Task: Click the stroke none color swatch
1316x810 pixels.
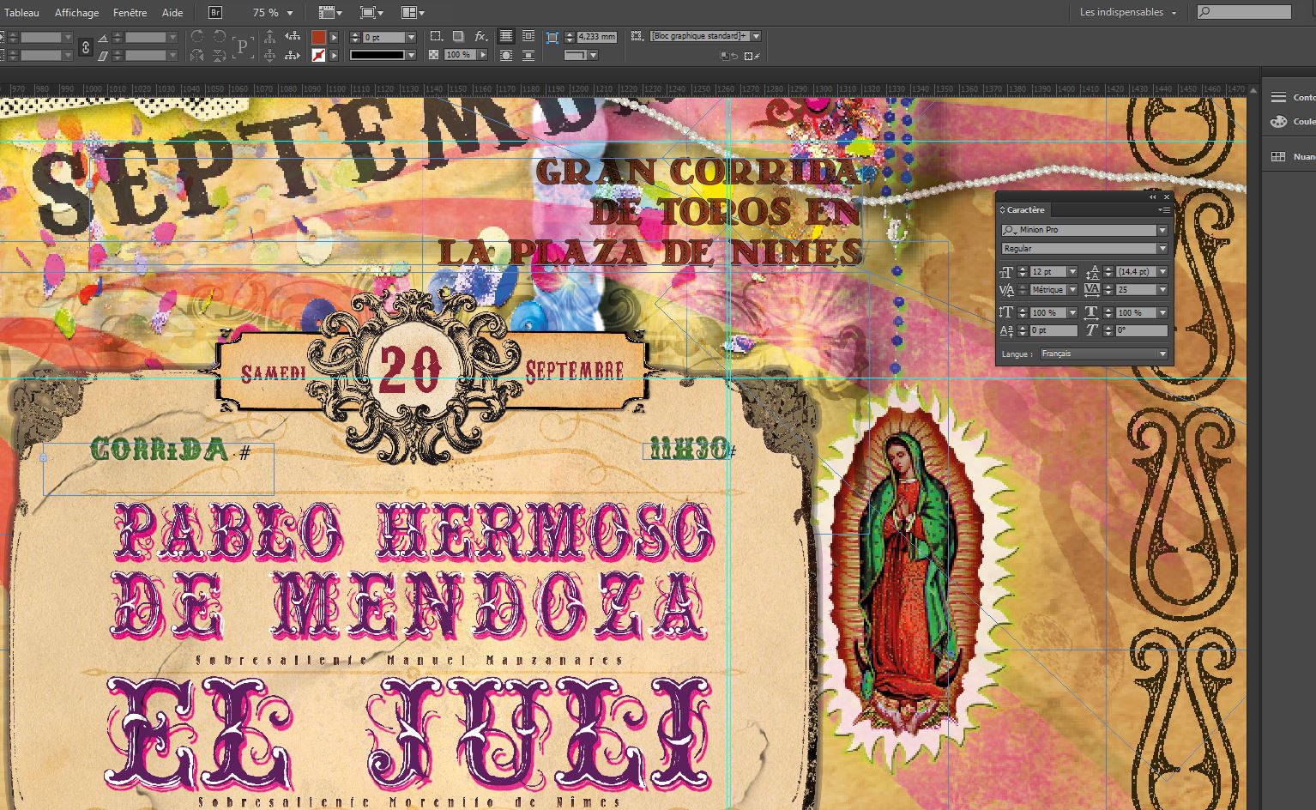Action: 318,55
